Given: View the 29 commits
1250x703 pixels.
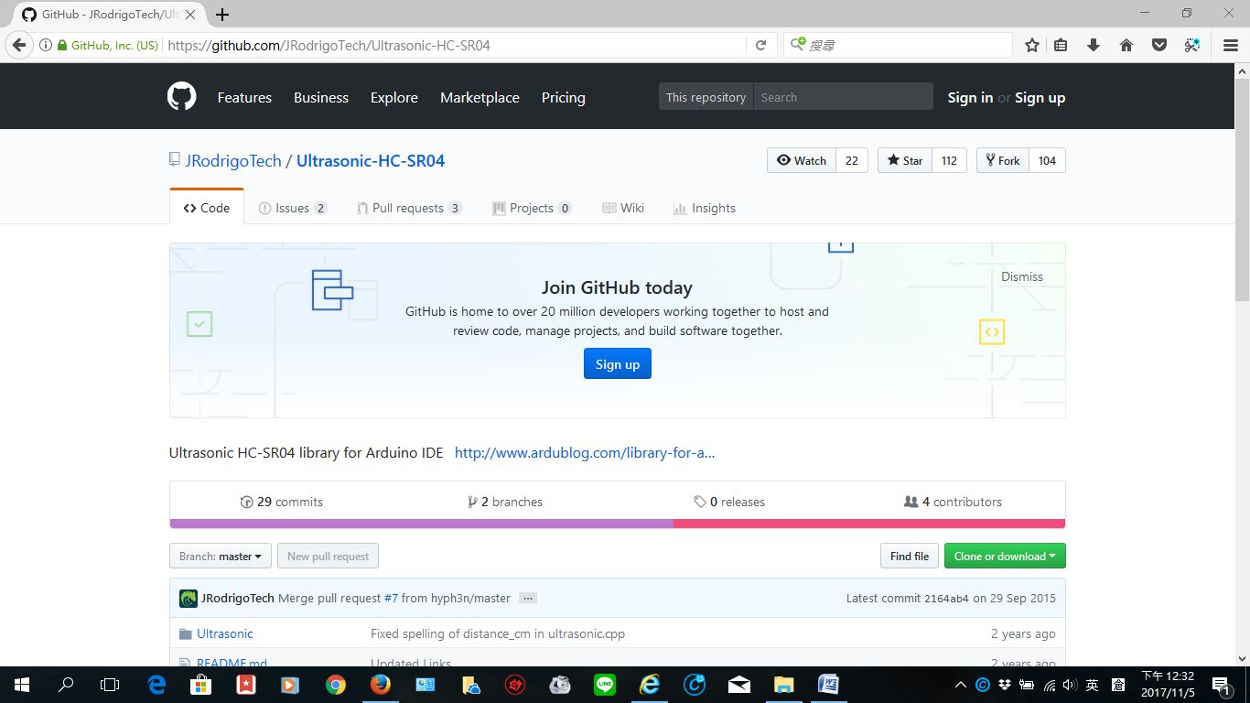Looking at the screenshot, I should pyautogui.click(x=282, y=502).
